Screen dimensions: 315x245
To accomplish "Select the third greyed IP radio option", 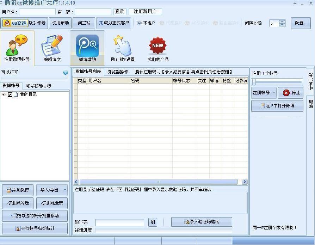I will pos(187,23).
